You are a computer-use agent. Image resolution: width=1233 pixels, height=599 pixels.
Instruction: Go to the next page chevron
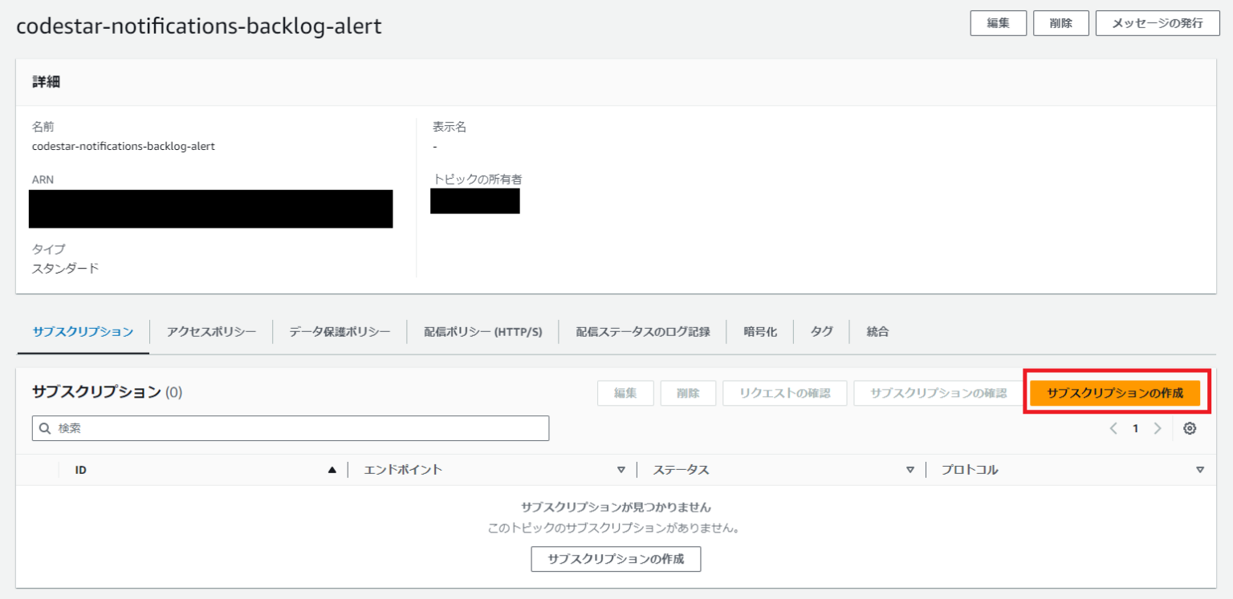coord(1158,428)
